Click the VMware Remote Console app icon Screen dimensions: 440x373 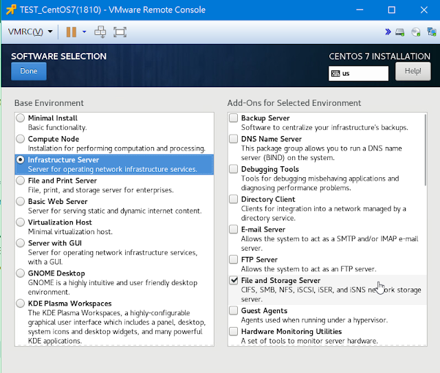point(11,10)
